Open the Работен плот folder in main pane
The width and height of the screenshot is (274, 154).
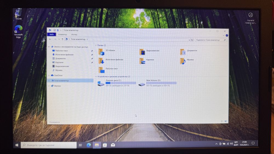click(108, 70)
